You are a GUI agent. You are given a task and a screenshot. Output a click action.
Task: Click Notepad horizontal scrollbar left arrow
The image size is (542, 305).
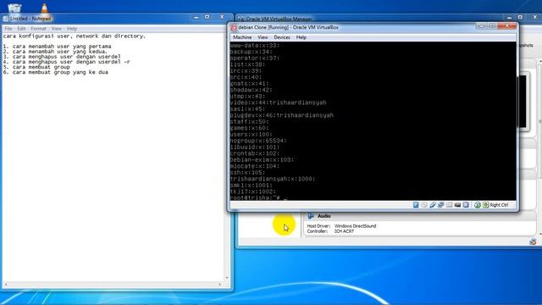pos(6,285)
